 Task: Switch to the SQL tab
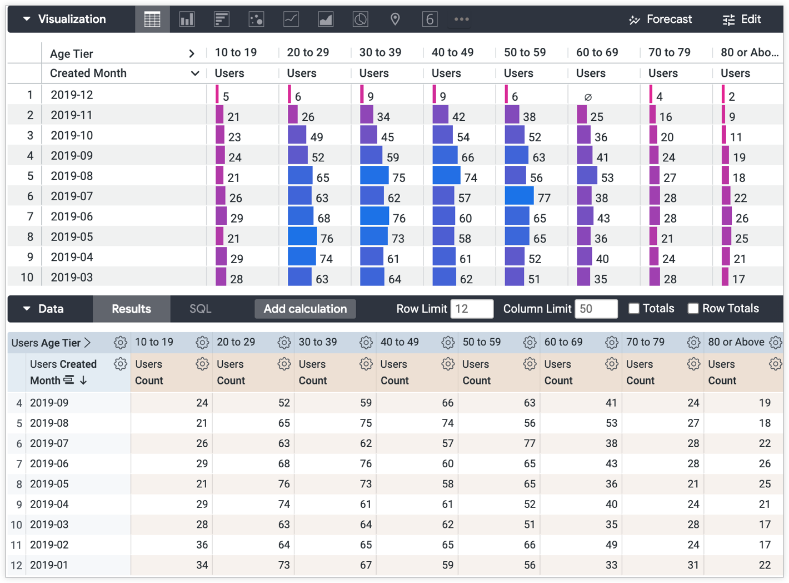199,309
